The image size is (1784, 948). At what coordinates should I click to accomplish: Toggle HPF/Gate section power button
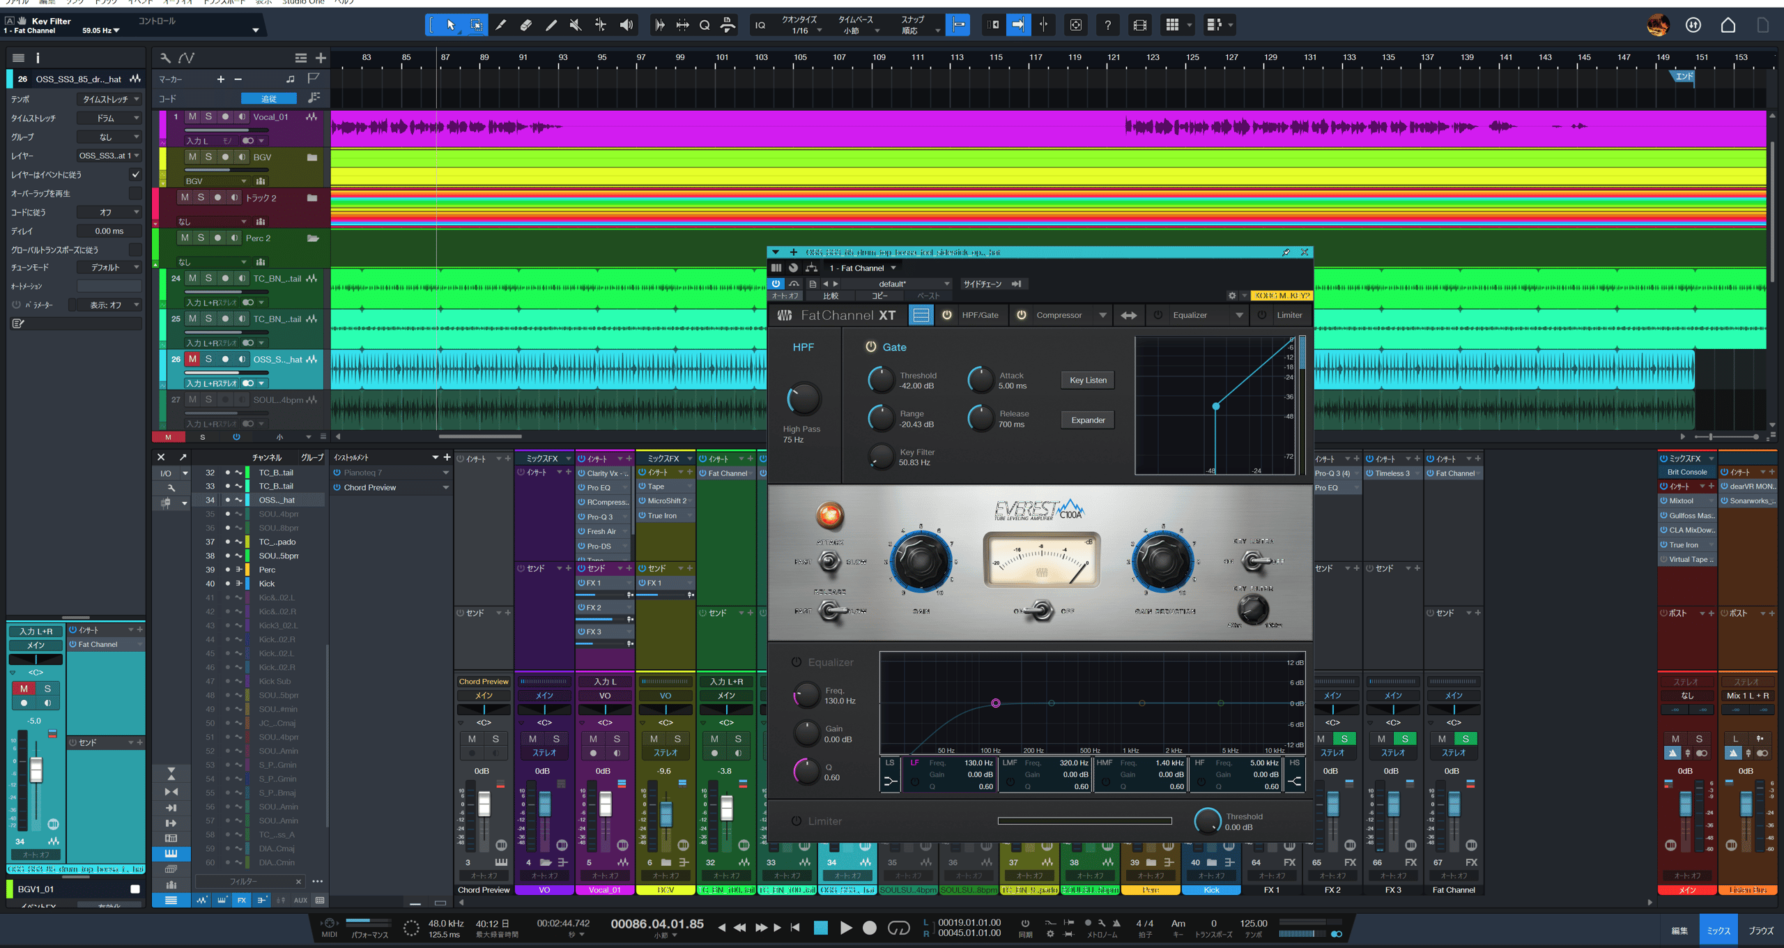coord(947,315)
